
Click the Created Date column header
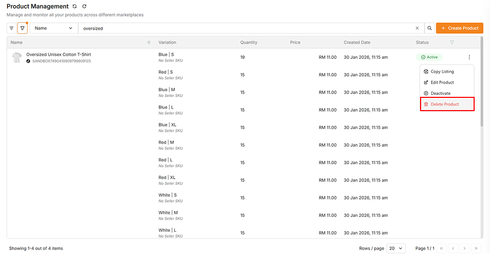point(357,42)
